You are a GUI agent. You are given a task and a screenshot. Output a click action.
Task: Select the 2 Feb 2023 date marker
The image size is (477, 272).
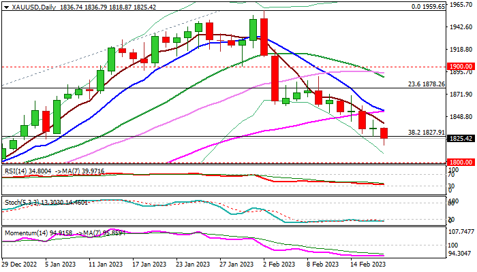tap(279, 264)
